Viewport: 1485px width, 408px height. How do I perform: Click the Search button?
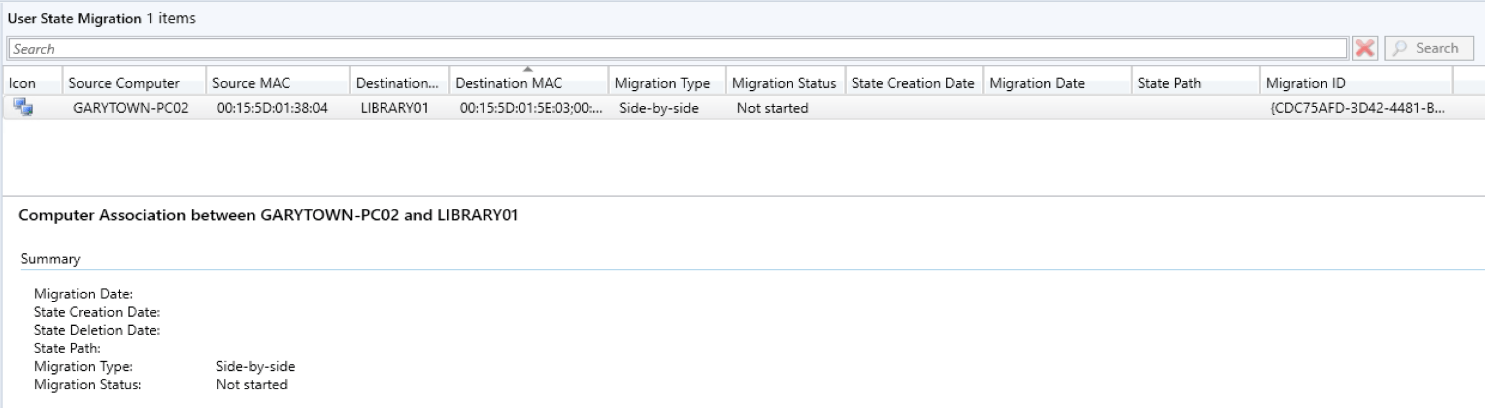[x=1428, y=48]
